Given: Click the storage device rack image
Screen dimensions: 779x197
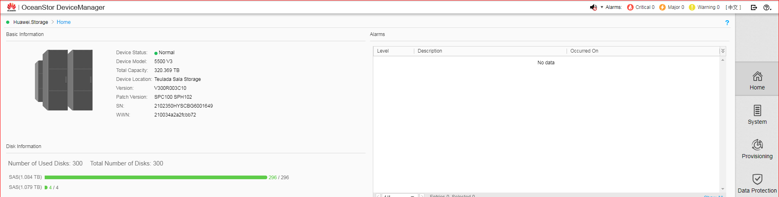Looking at the screenshot, I should [64, 80].
